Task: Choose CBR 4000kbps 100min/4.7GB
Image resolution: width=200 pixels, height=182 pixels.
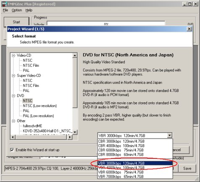Action: click(135, 146)
